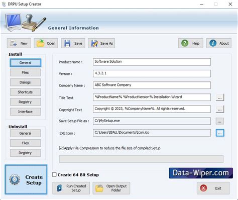
Task: Click in the Product Name field
Action: coord(152,62)
